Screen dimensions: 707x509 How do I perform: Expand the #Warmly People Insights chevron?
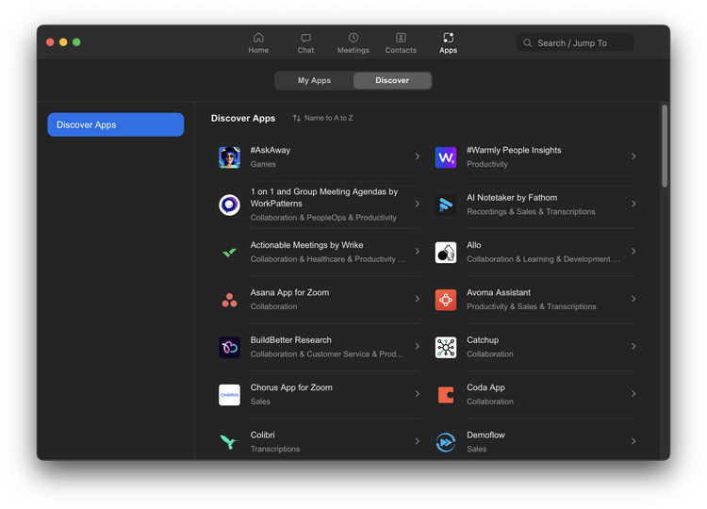coord(633,156)
